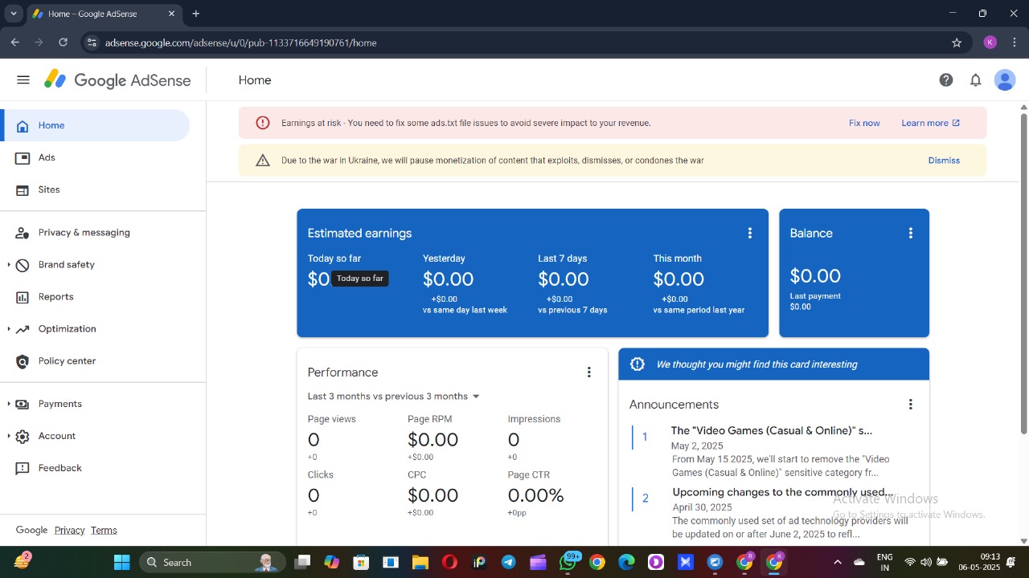Go back using the browser back arrow
The height and width of the screenshot is (578, 1029).
pyautogui.click(x=15, y=43)
